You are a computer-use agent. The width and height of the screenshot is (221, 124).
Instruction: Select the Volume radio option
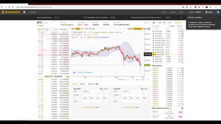point(176,26)
